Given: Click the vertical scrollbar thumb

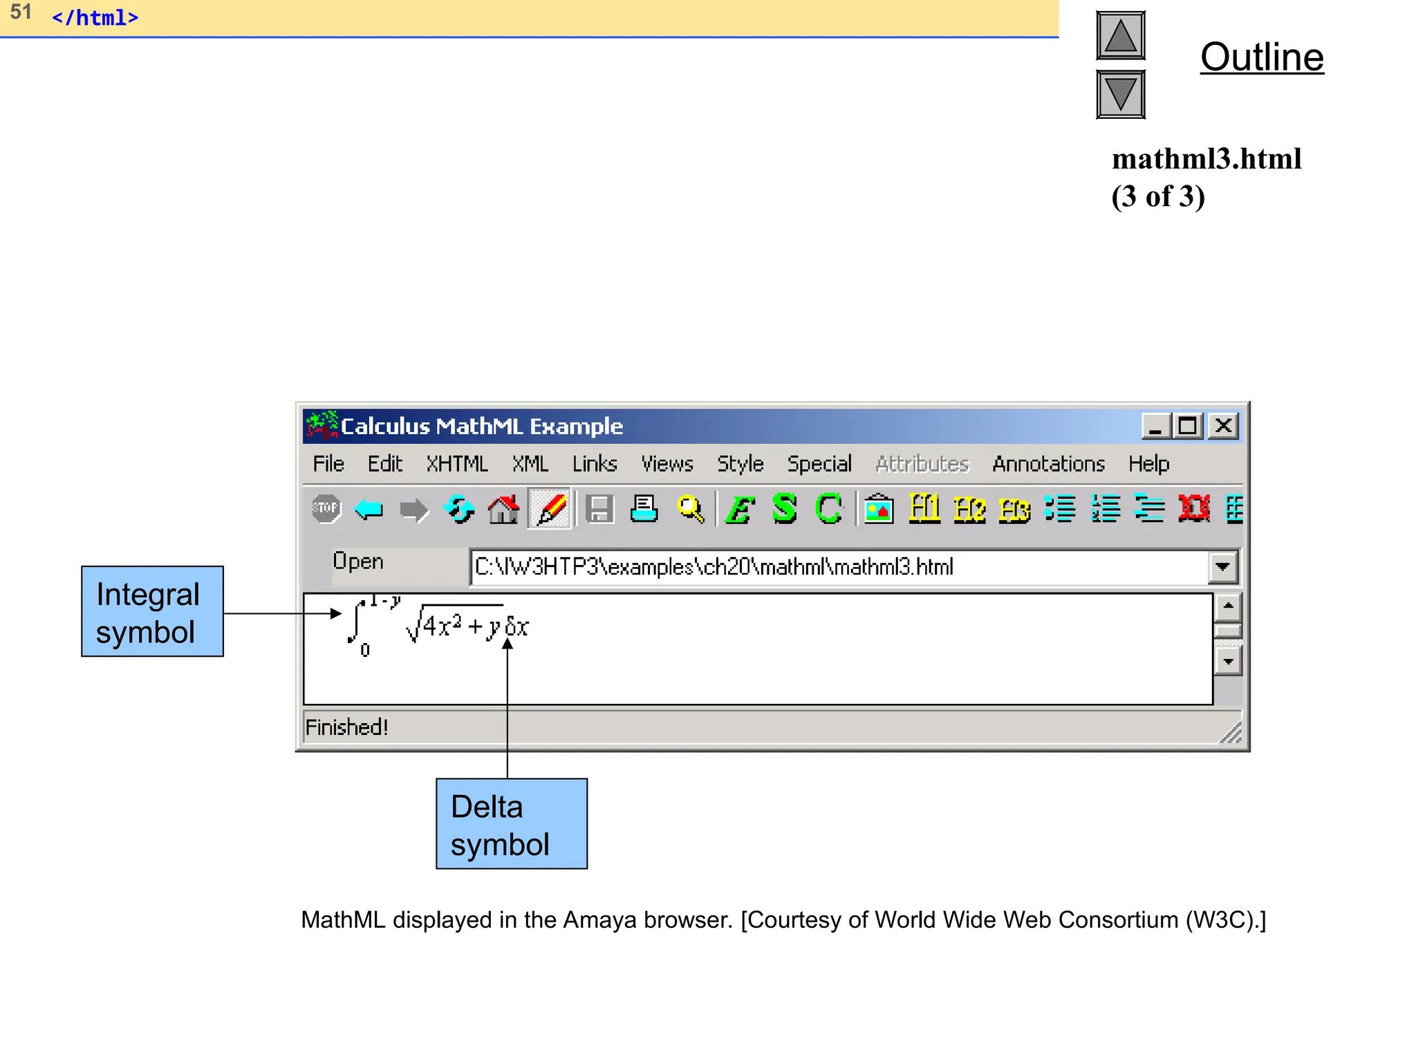Looking at the screenshot, I should pos(1228,631).
